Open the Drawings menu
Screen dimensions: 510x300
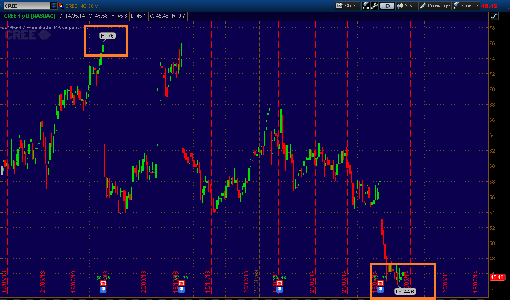(435, 6)
